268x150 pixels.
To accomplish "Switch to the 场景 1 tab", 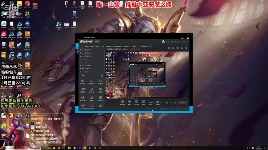I will tap(87, 46).
